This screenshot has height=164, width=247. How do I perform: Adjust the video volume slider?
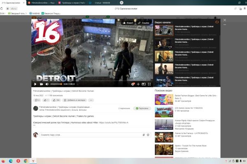point(56,84)
